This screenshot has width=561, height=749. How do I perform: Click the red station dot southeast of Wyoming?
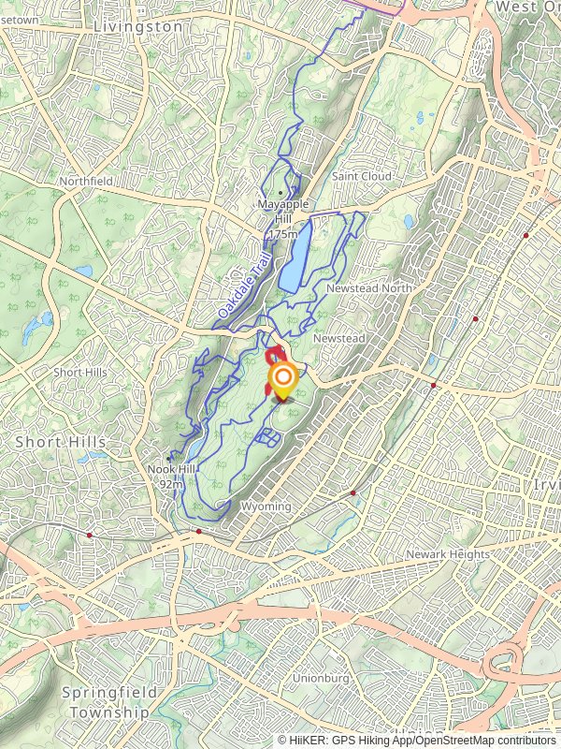point(353,492)
